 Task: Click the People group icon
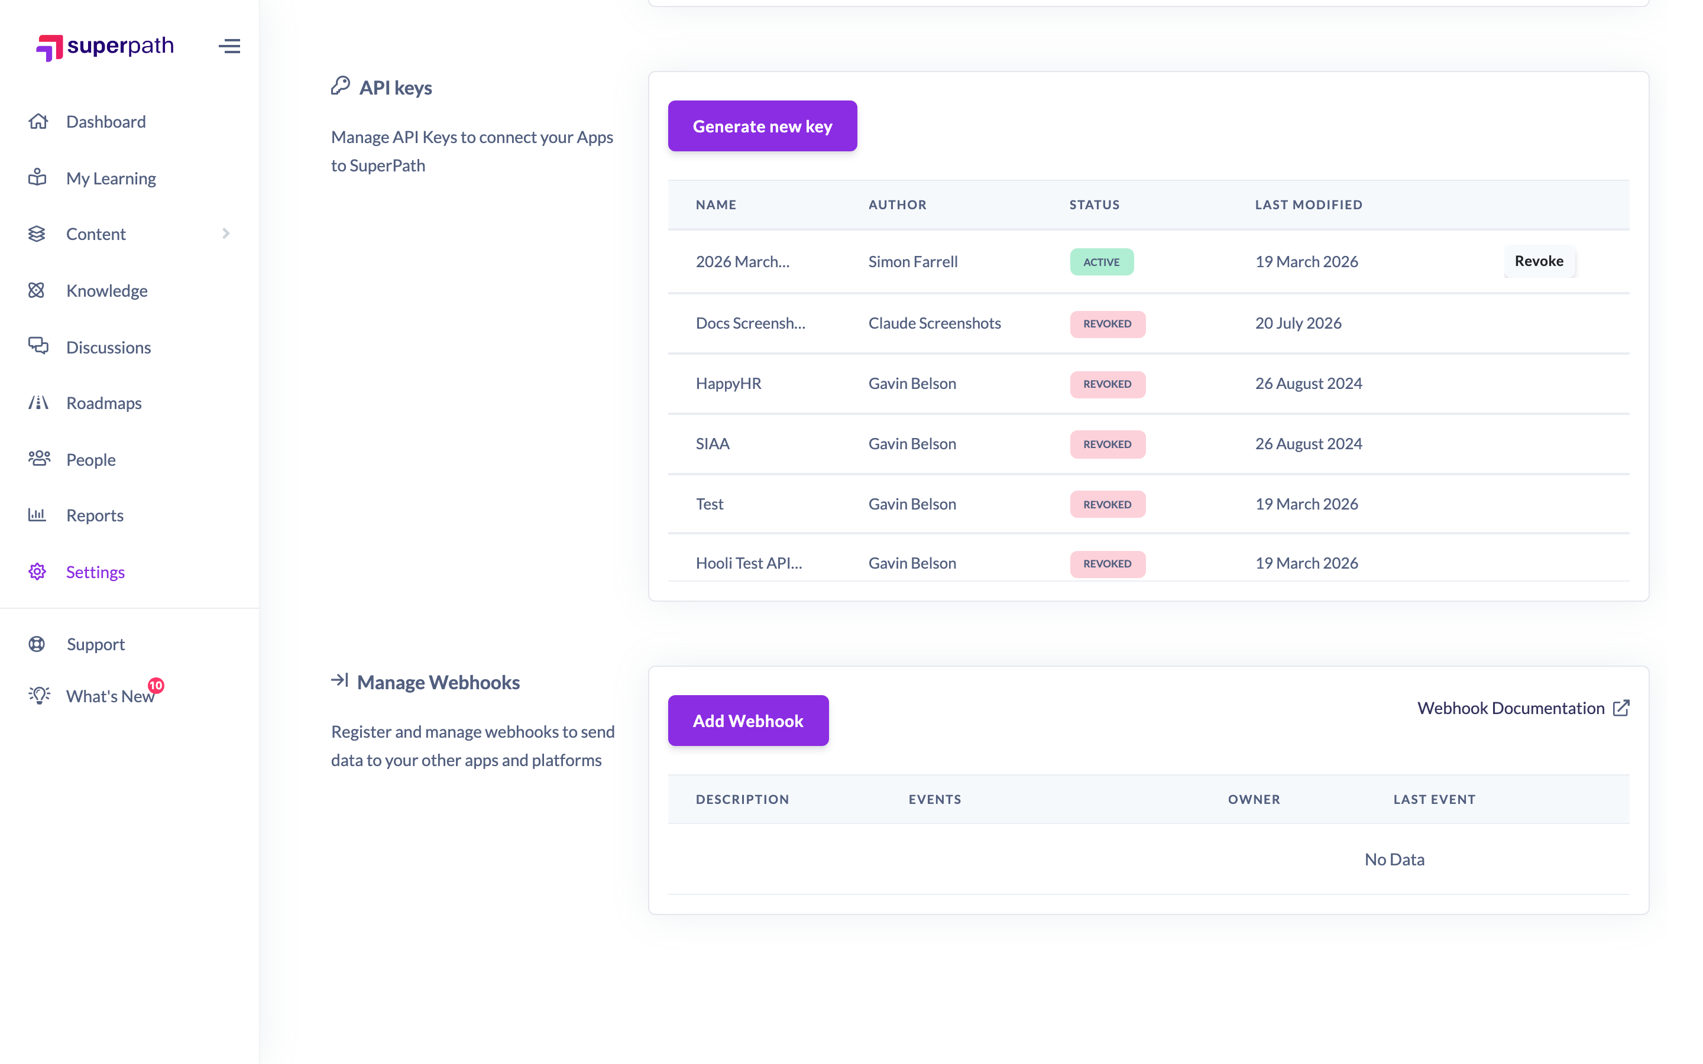coord(38,459)
